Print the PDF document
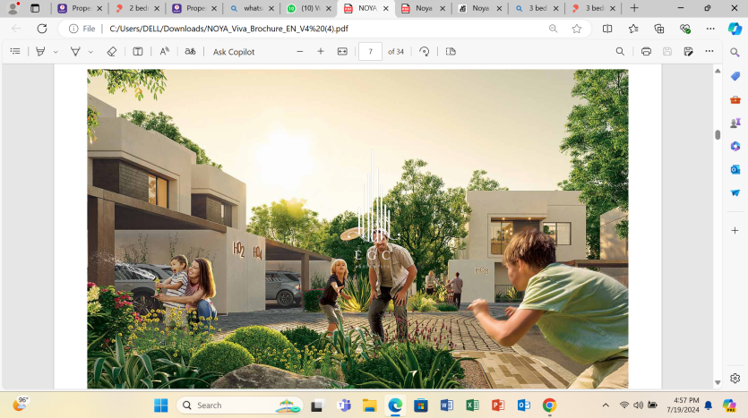748x418 pixels. (x=646, y=52)
